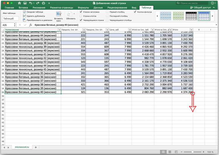Screen dimensions: 219x155
Task: Undo the last action
Action: (x=31, y=3)
